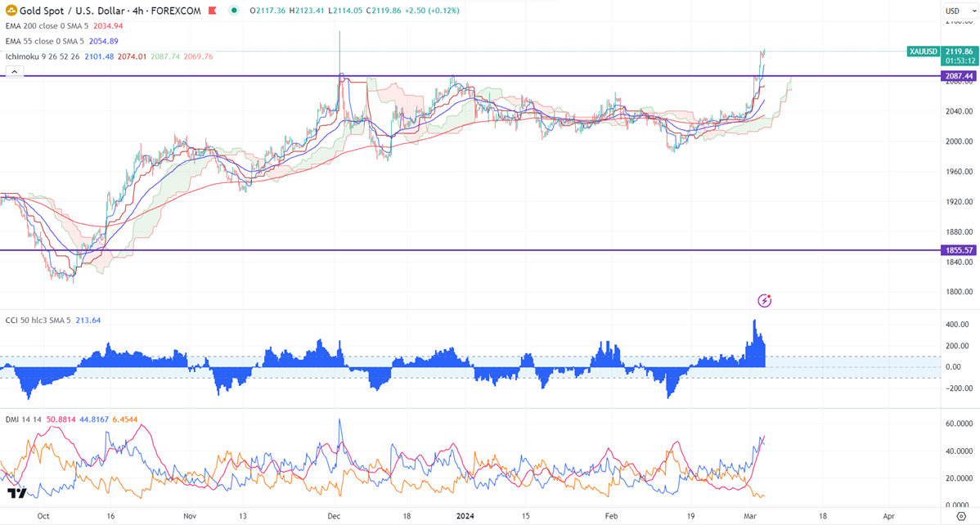Click the Oct label on time axis

click(43, 516)
